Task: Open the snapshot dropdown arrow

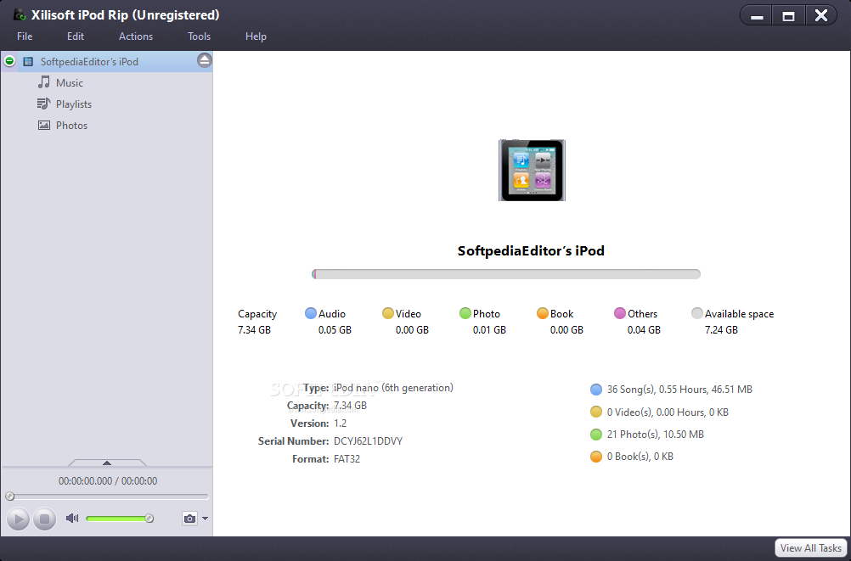Action: [205, 519]
